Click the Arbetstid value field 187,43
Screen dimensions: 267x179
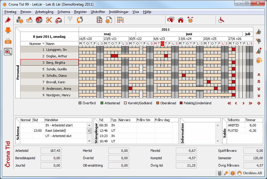51,151
